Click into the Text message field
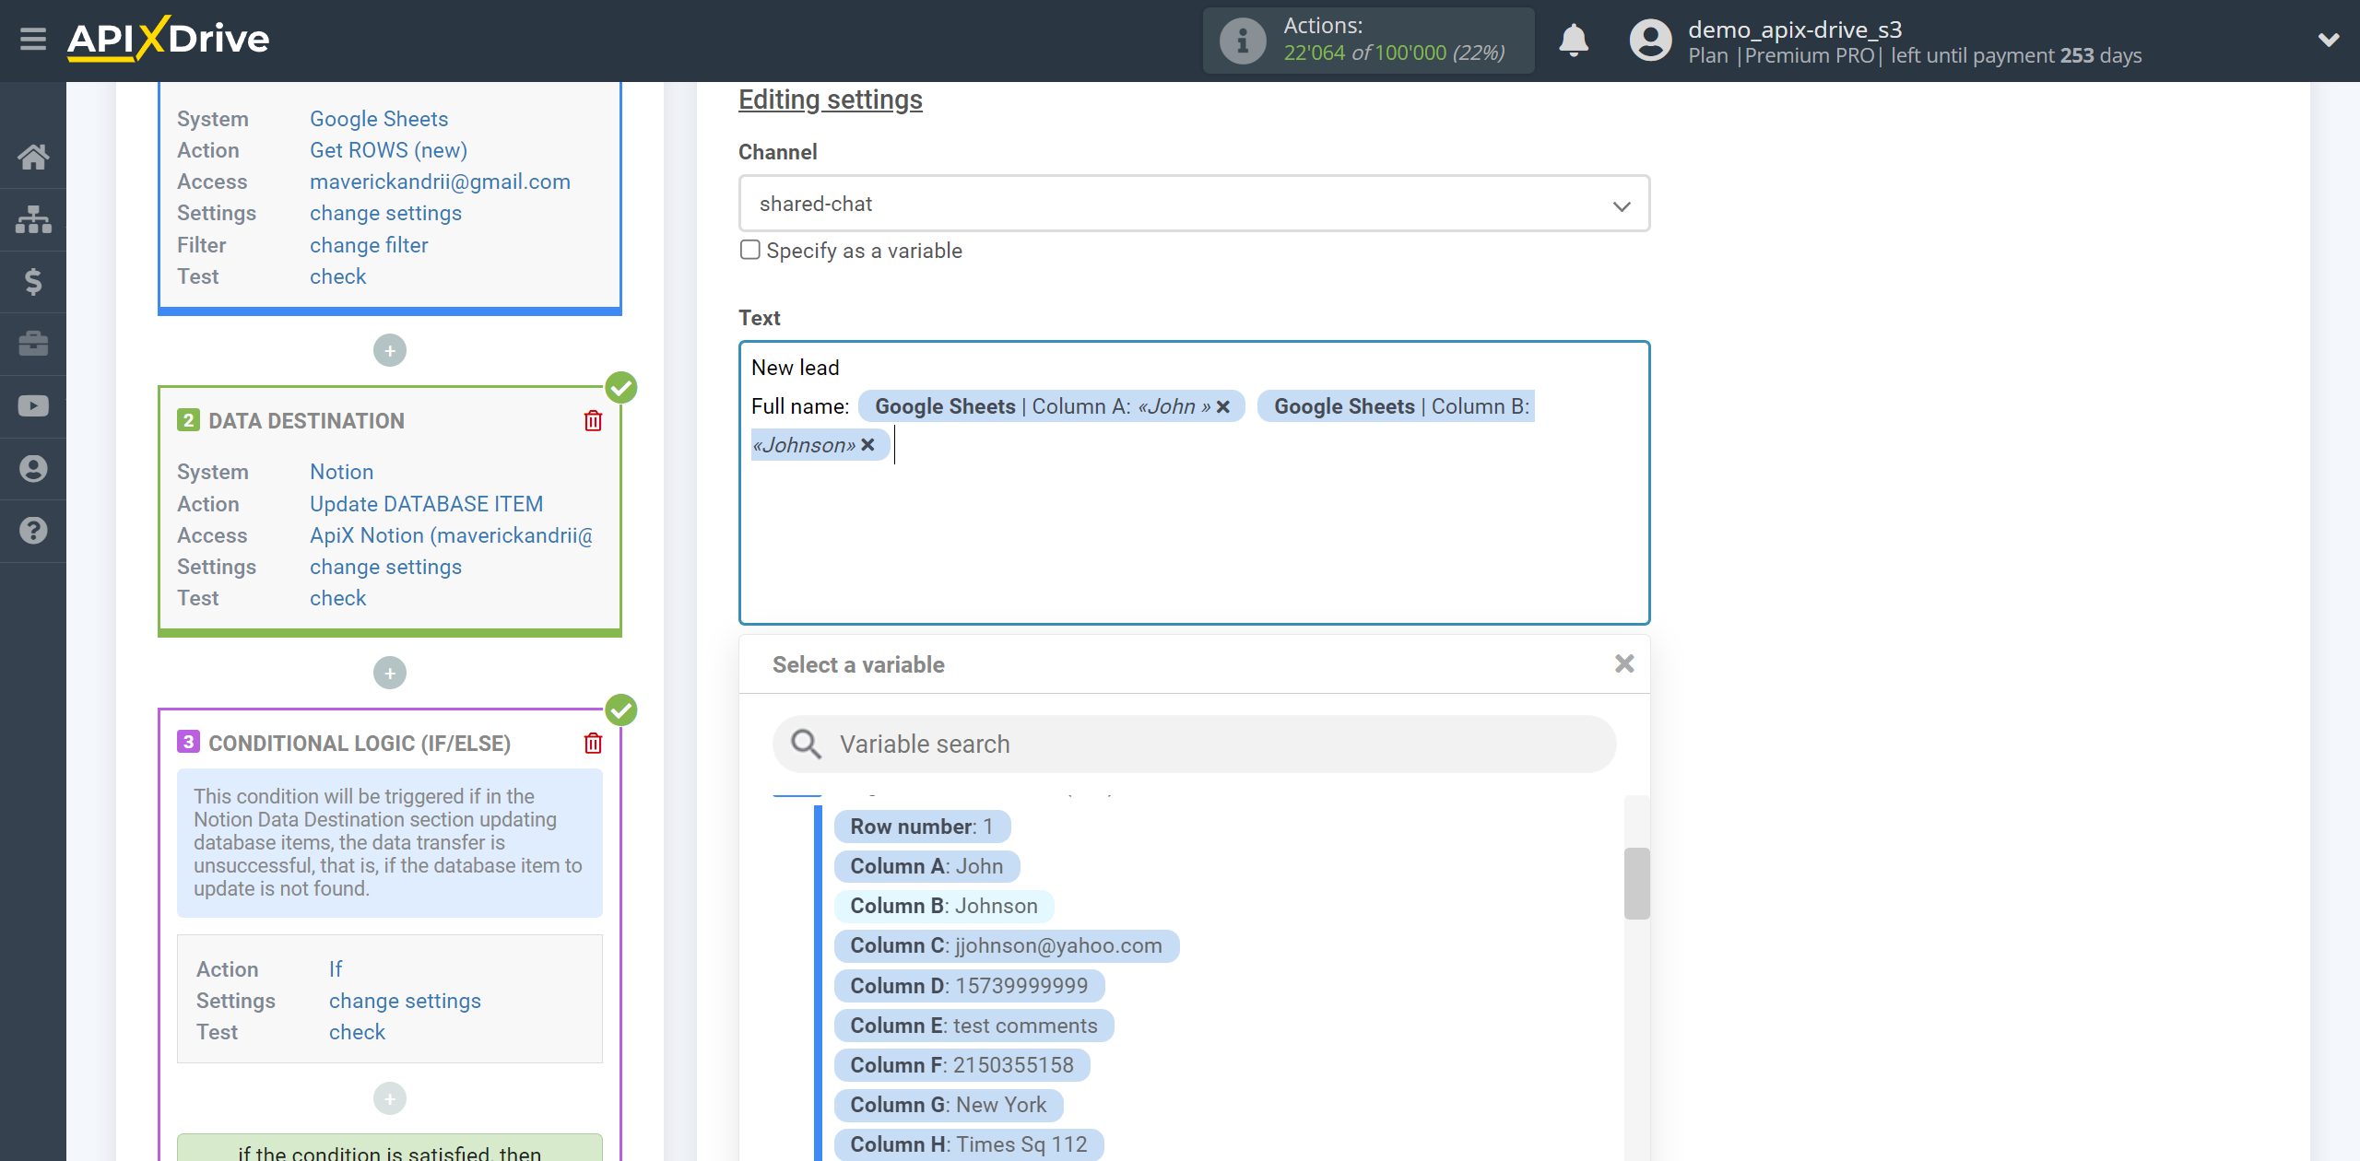 click(1194, 483)
